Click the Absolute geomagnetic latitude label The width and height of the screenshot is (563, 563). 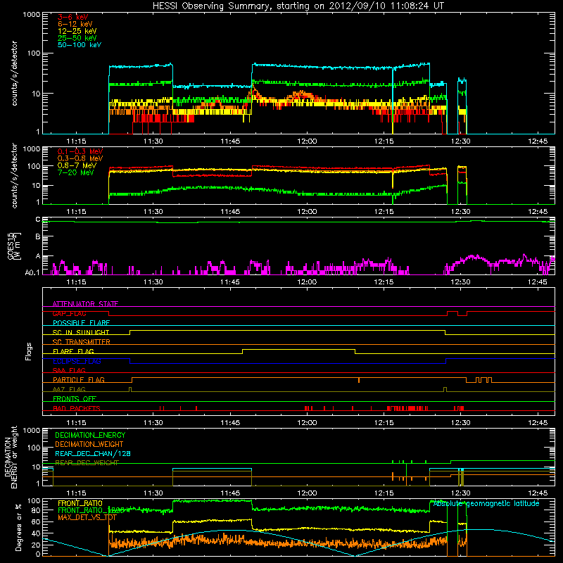(x=486, y=503)
